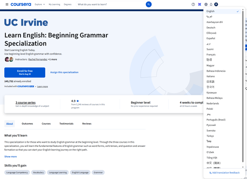
Task: Open the Degrees menu item
Action: pos(68,4)
